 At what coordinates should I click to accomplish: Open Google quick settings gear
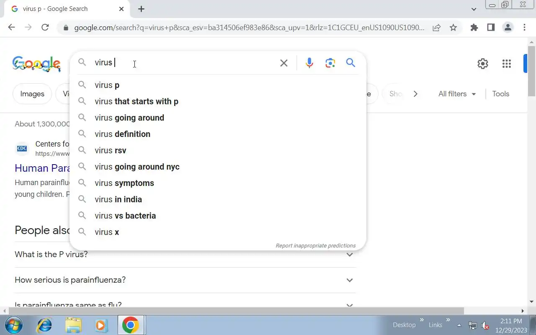pos(483,64)
